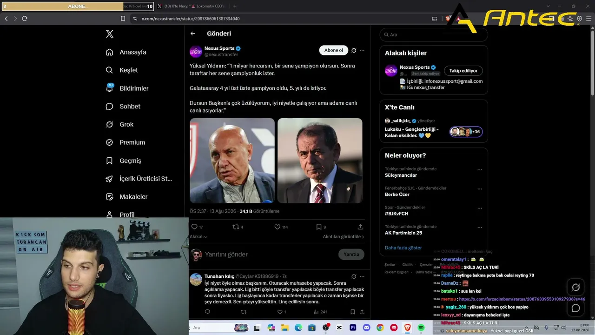
Task: Open forzacimbom link in mertuu chat message
Action: [x=522, y=299]
